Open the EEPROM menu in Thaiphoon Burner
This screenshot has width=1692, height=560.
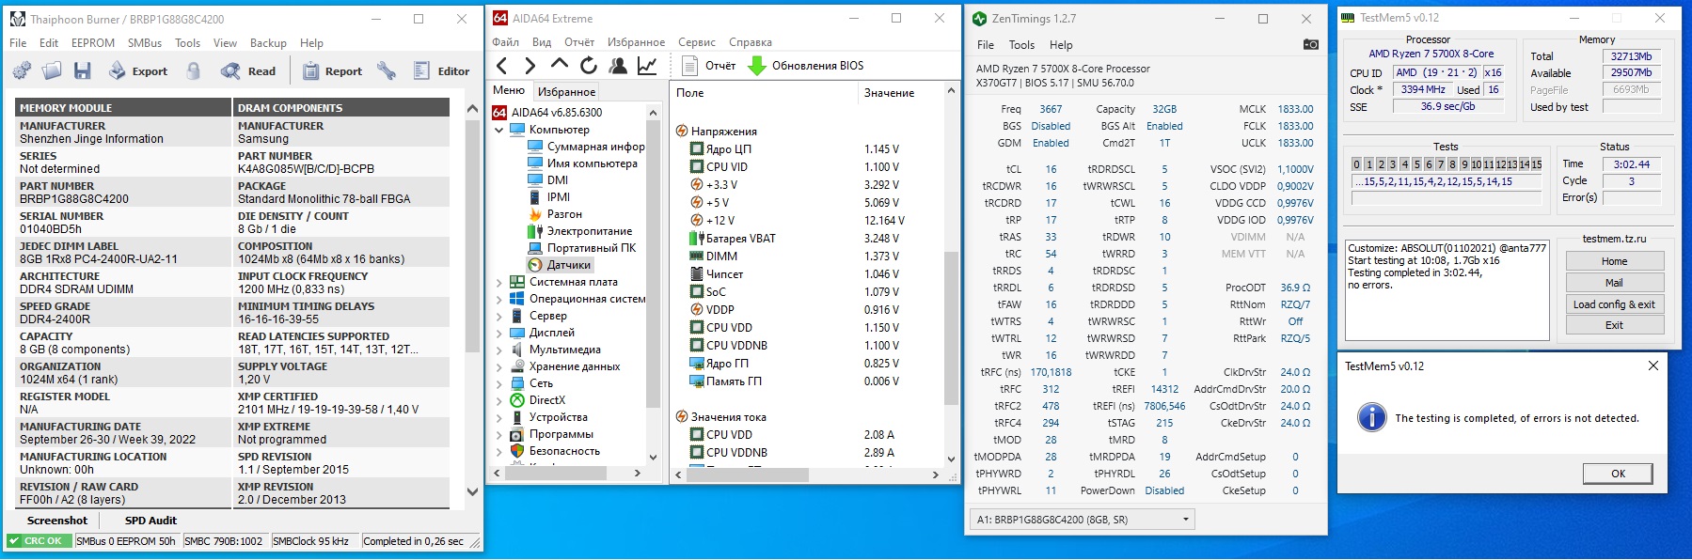(93, 43)
